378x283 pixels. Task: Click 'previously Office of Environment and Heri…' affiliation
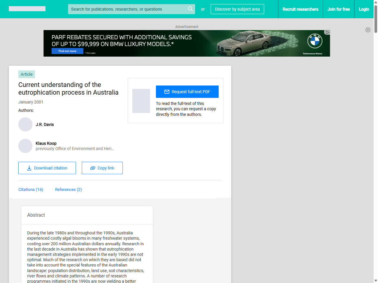pyautogui.click(x=75, y=149)
